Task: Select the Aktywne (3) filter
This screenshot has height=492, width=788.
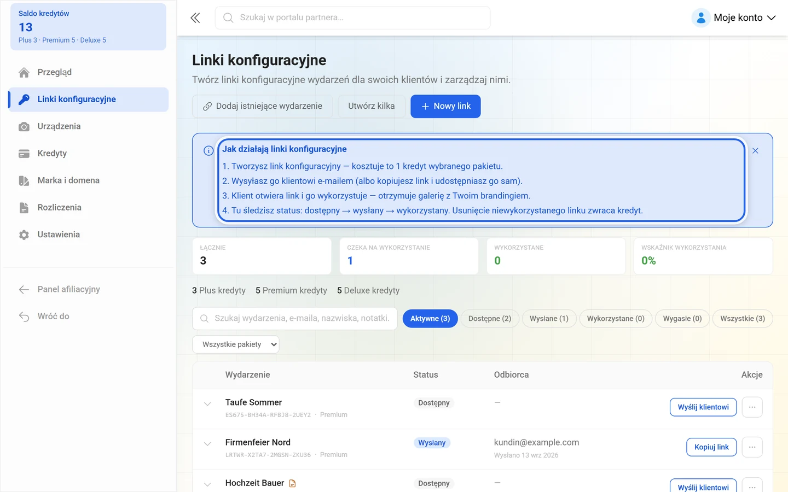Action: point(430,319)
